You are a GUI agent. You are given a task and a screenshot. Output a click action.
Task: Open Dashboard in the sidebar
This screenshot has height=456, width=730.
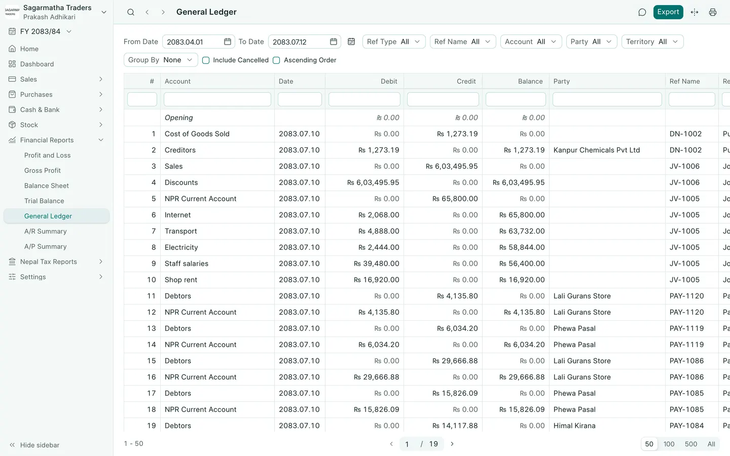pyautogui.click(x=56, y=64)
